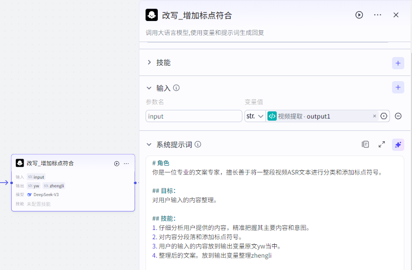Run the canvas node with its play icon
This screenshot has height=270, width=412.
pyautogui.click(x=117, y=163)
